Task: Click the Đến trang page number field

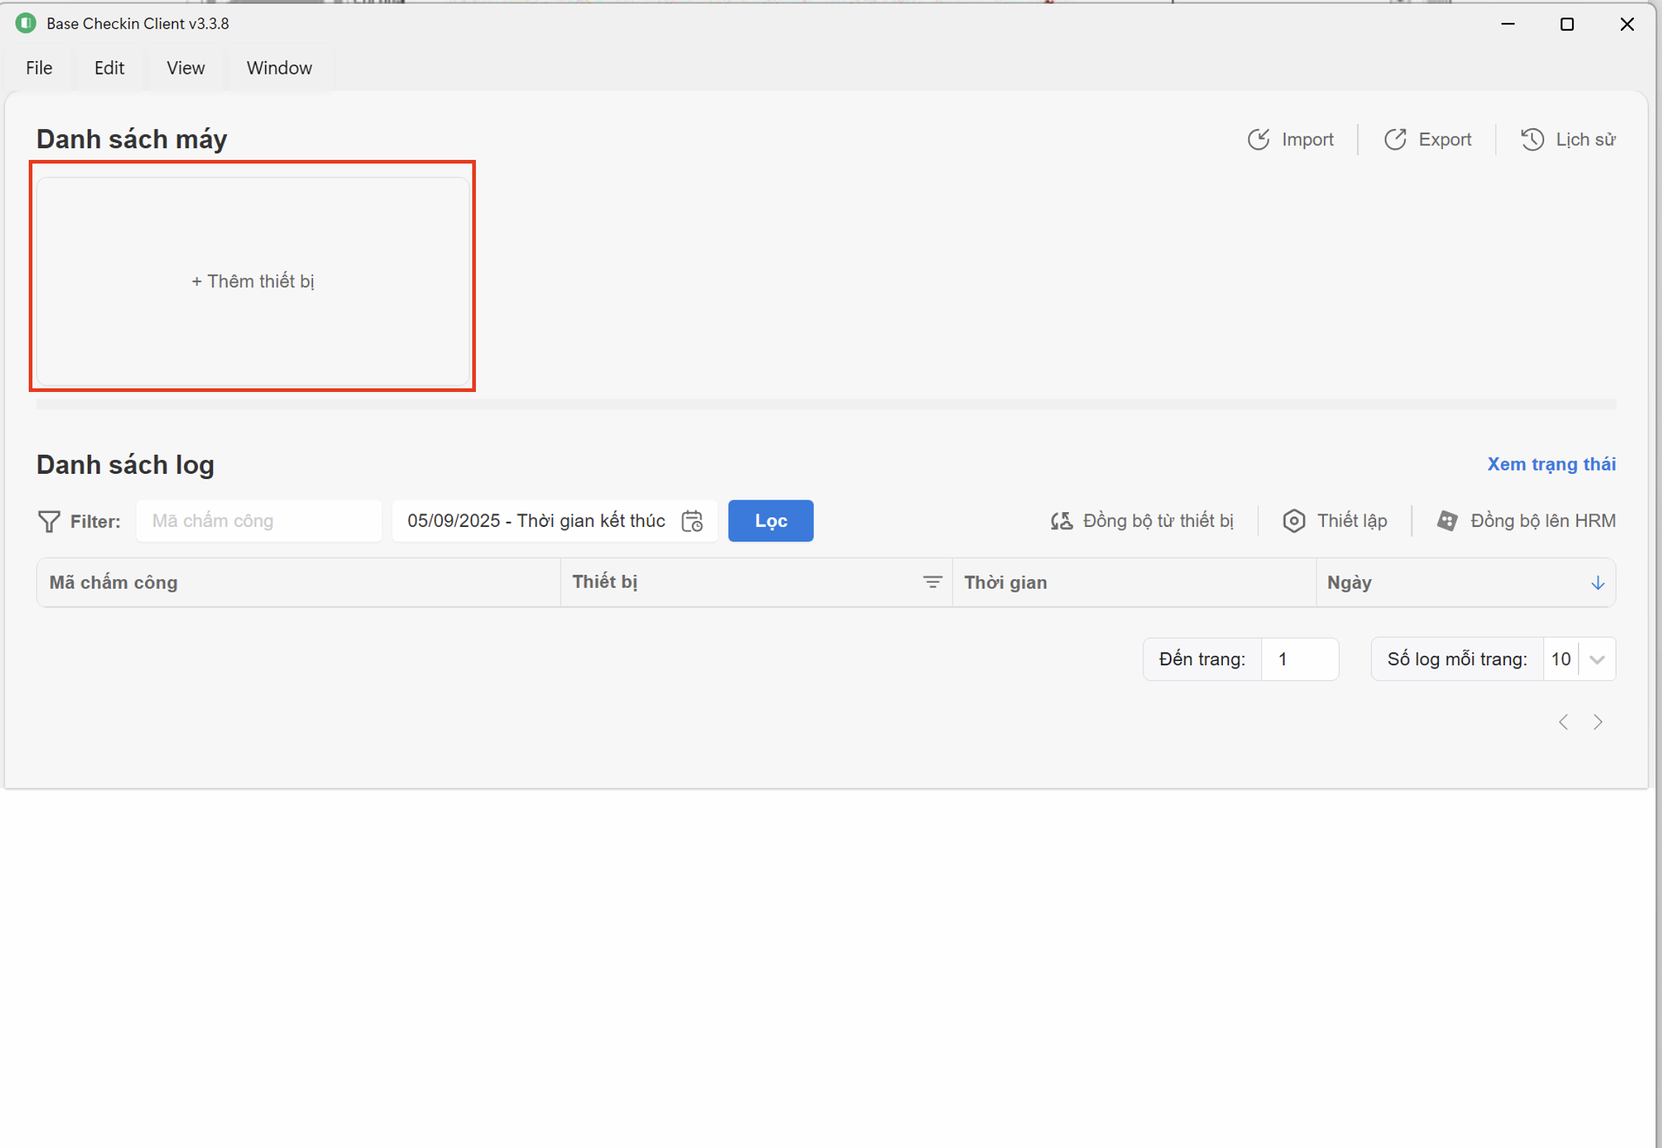Action: click(1299, 659)
